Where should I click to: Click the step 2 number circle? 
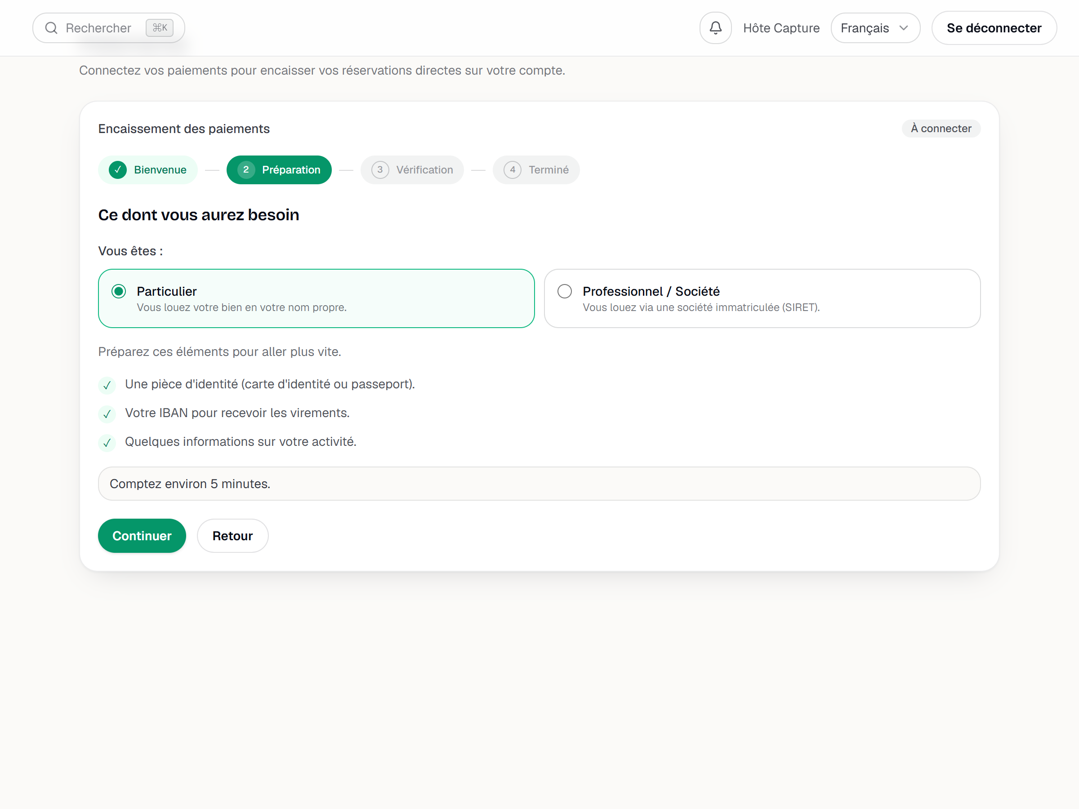tap(246, 170)
